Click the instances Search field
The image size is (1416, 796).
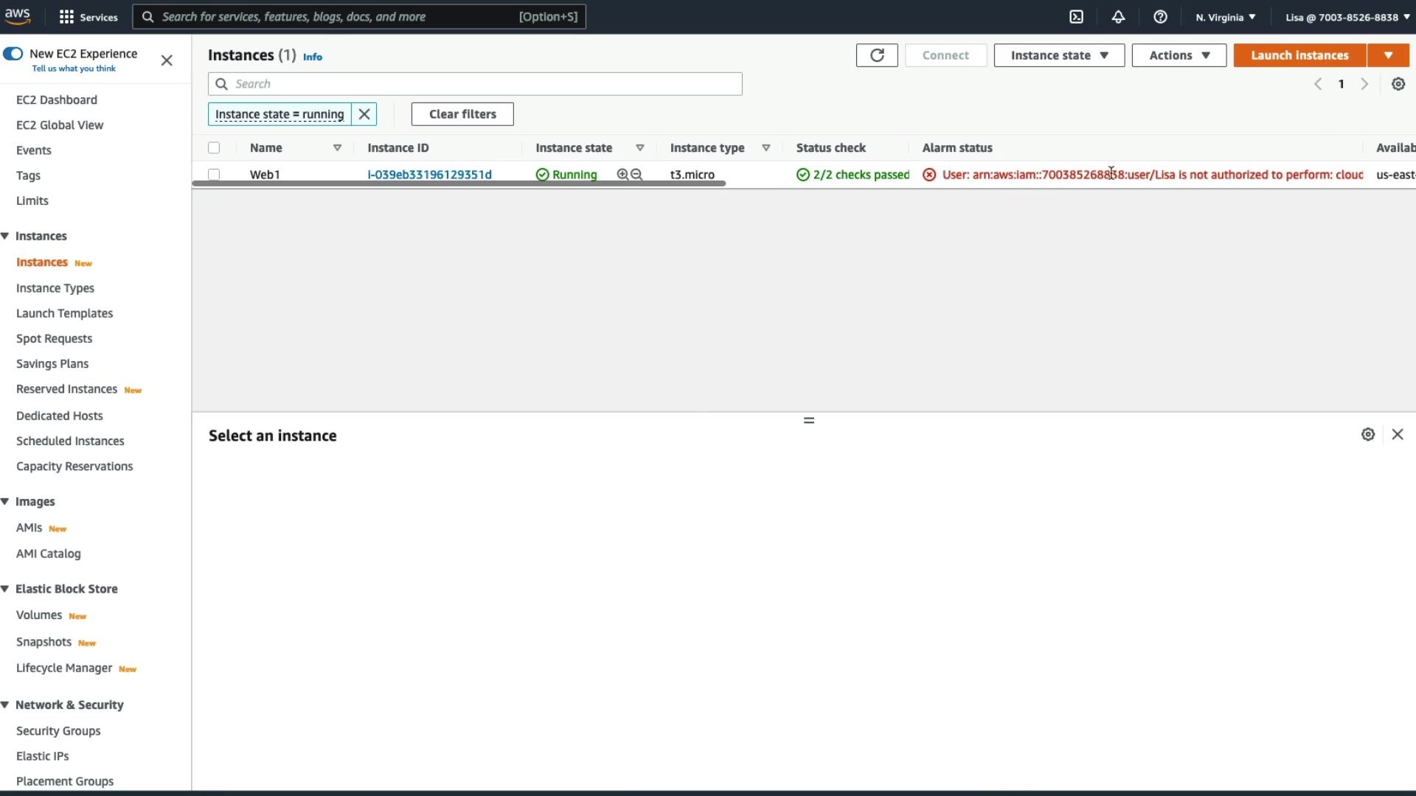coord(475,84)
